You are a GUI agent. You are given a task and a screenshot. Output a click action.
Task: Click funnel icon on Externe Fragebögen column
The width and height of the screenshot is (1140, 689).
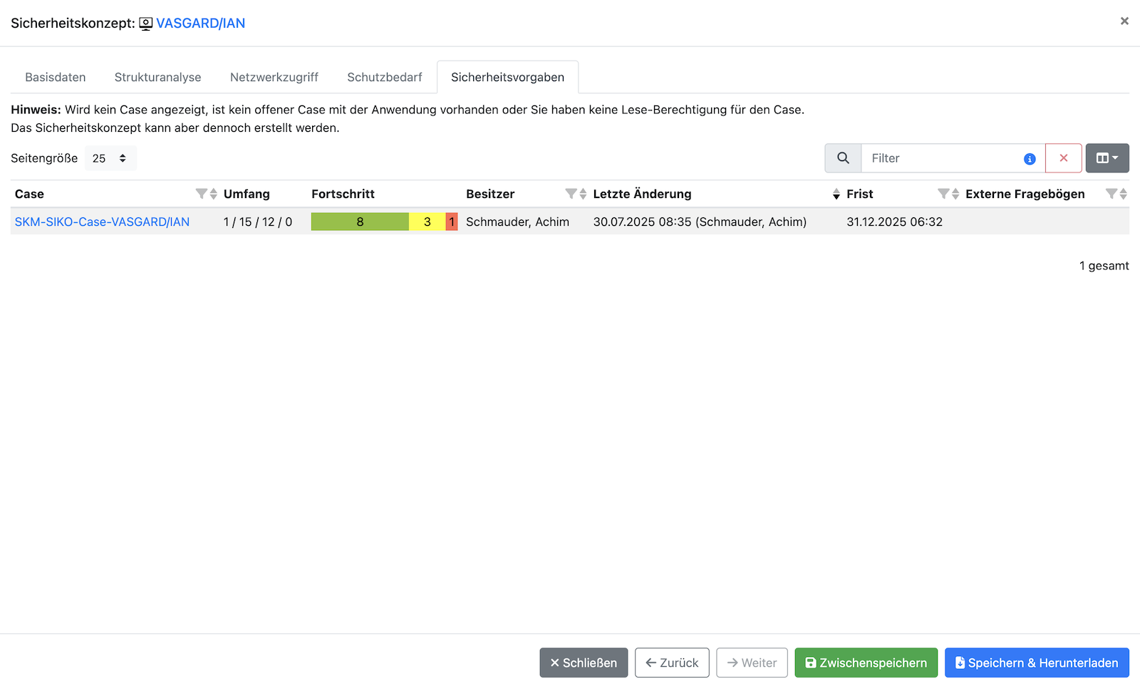point(1111,194)
